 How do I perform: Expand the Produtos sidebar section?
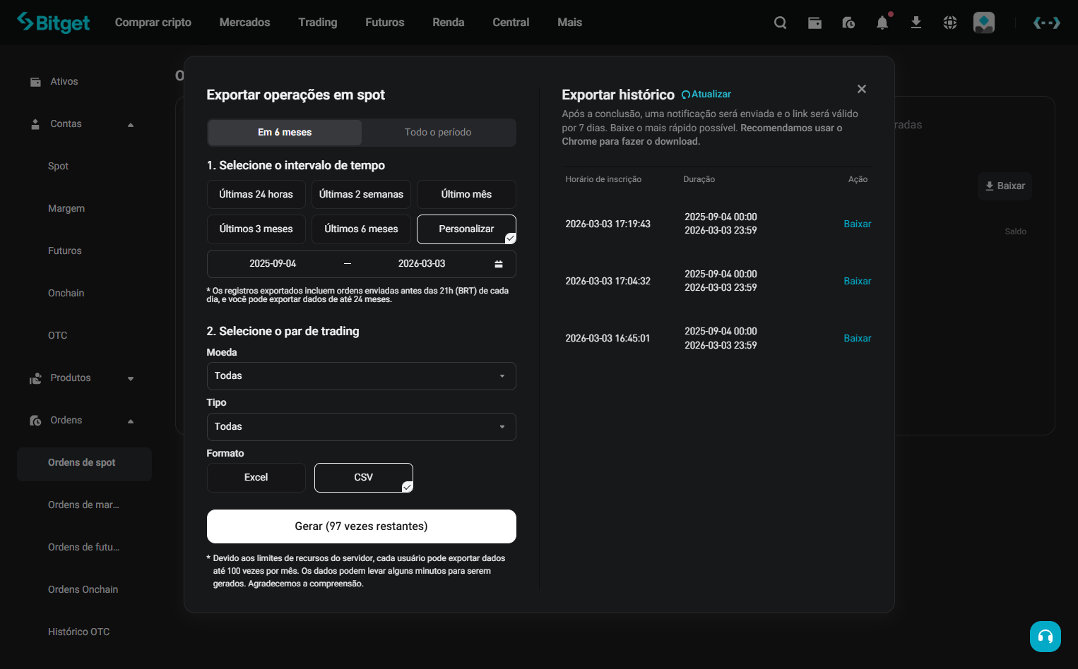pos(131,379)
